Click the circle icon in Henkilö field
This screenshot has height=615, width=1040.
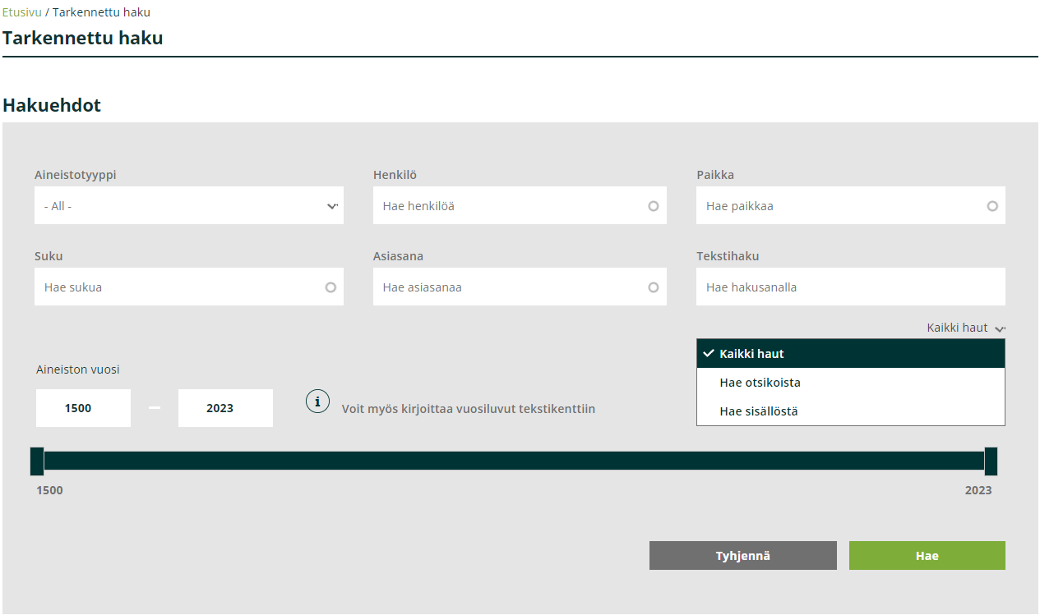(654, 206)
